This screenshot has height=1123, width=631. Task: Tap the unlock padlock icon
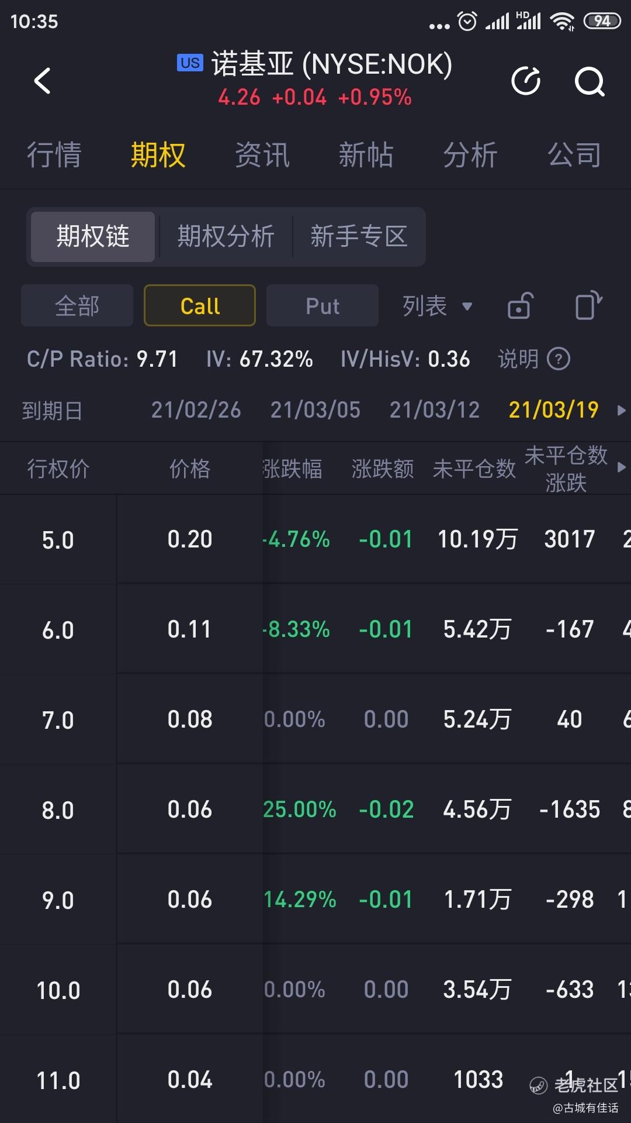pyautogui.click(x=520, y=305)
